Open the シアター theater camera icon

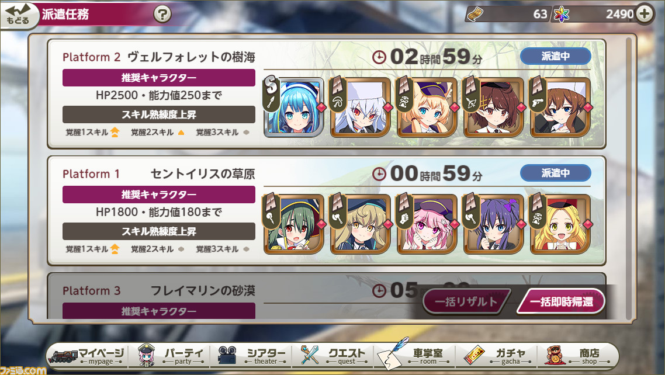pyautogui.click(x=250, y=355)
